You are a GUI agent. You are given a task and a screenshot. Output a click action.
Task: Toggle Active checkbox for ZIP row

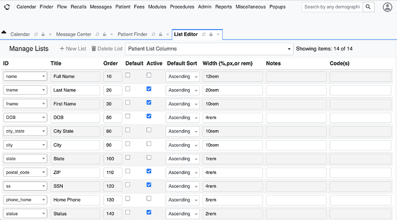coord(149,171)
